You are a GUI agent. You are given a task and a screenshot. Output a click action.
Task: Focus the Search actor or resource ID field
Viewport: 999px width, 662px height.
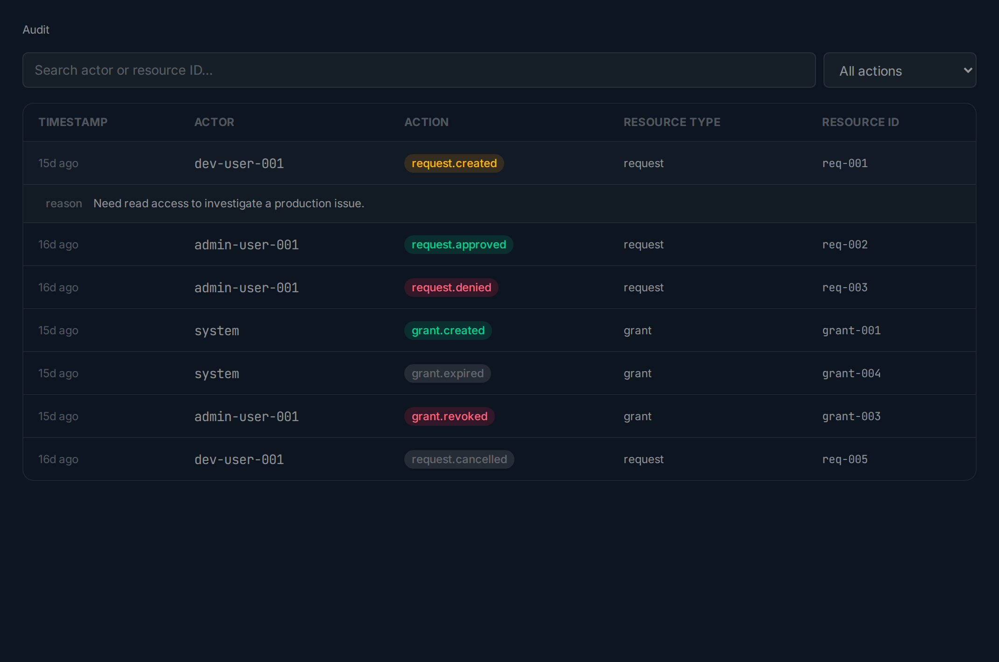[419, 70]
